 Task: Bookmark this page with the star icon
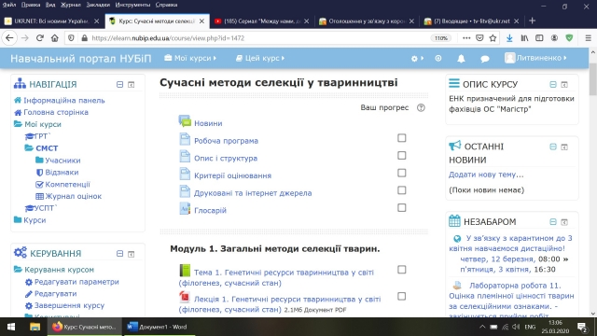(493, 38)
